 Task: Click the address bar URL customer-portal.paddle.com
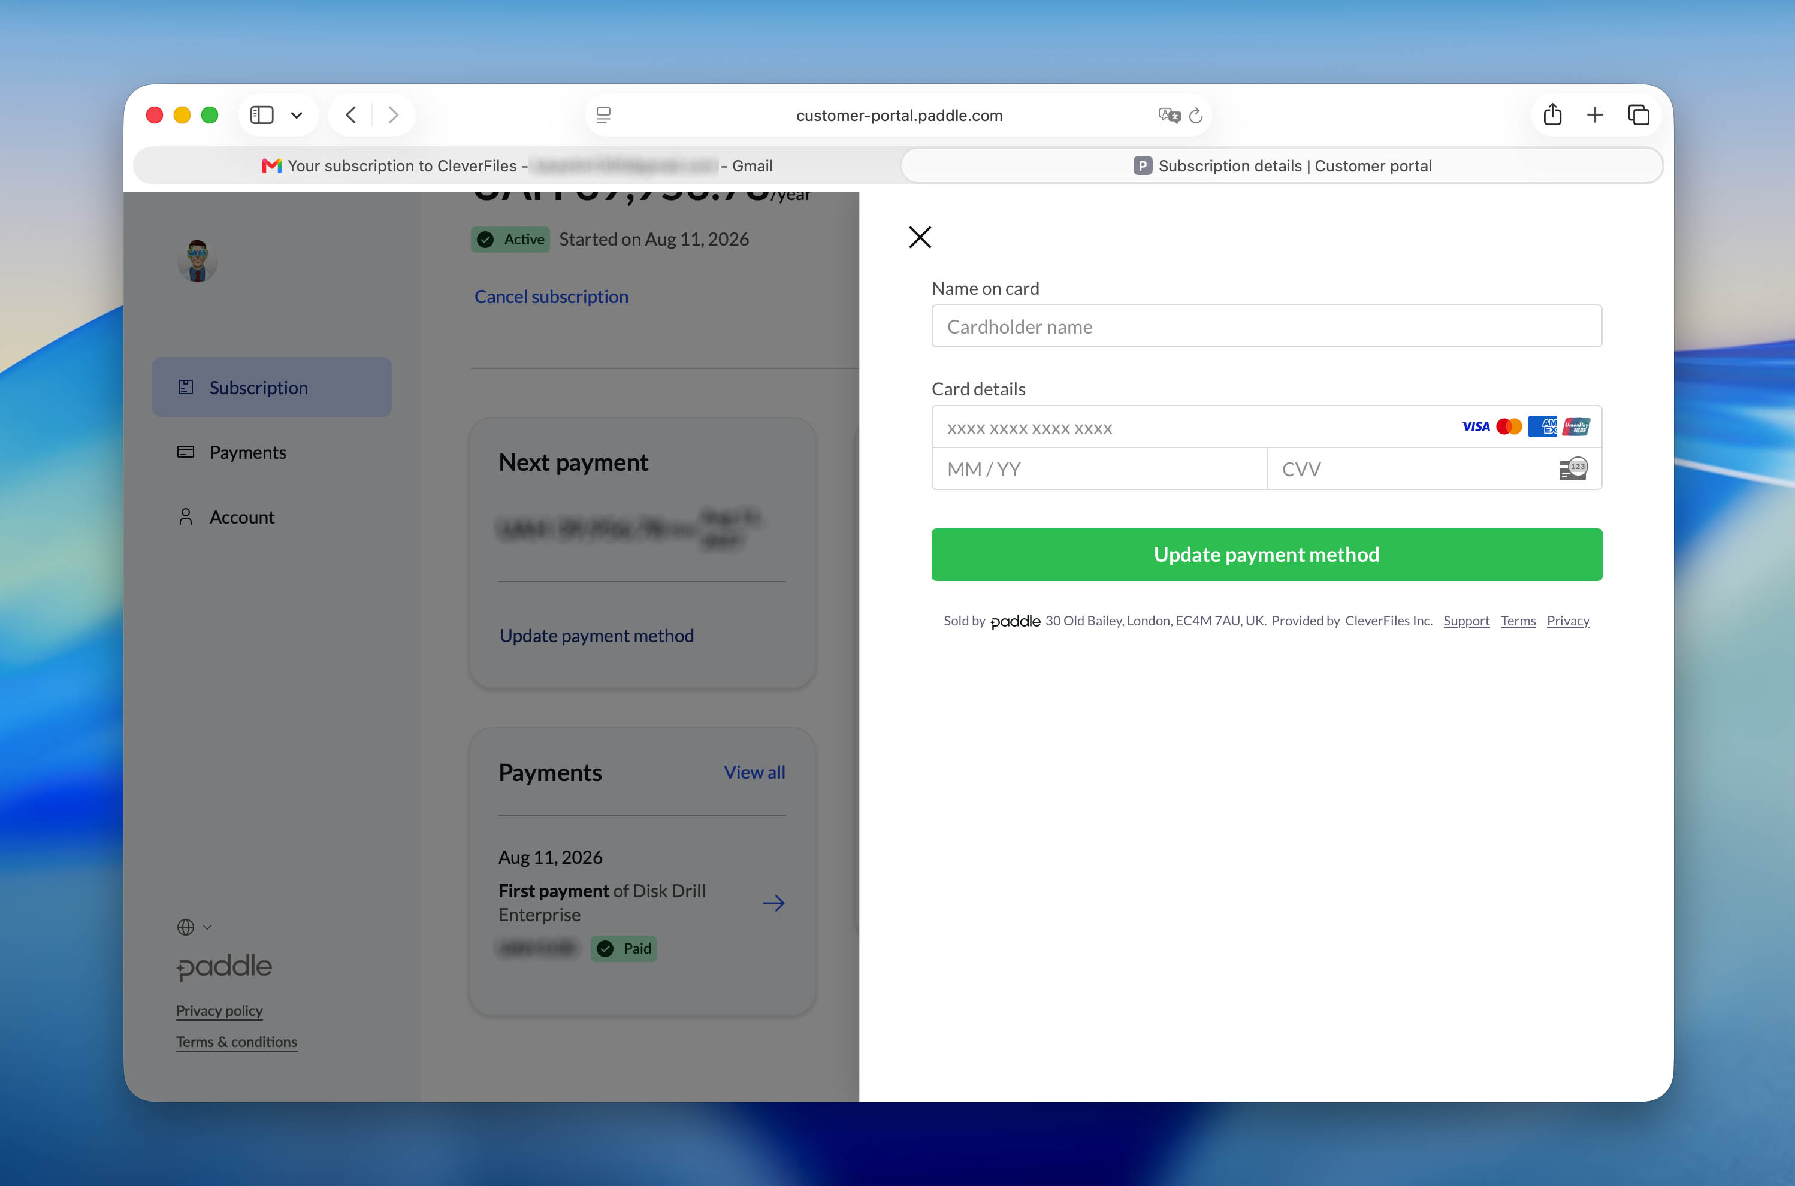coord(899,115)
